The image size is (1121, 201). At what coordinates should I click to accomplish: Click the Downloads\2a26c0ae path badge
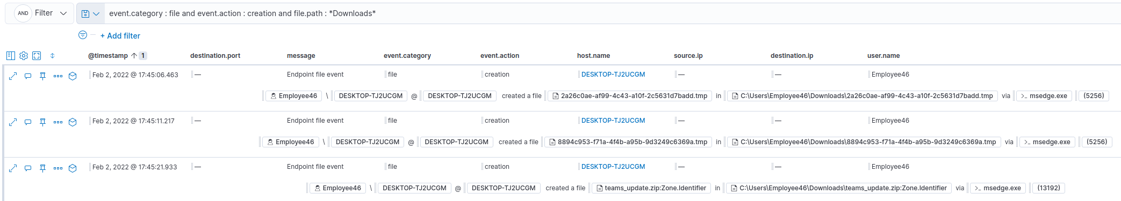[862, 96]
